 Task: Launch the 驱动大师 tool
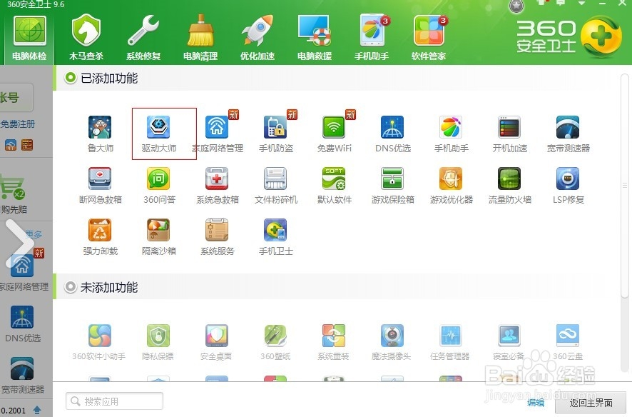coord(159,134)
